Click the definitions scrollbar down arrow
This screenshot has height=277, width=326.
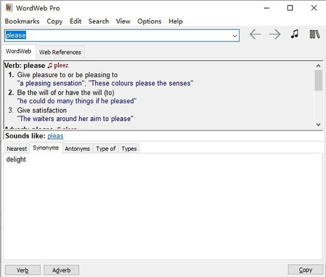coord(318,125)
